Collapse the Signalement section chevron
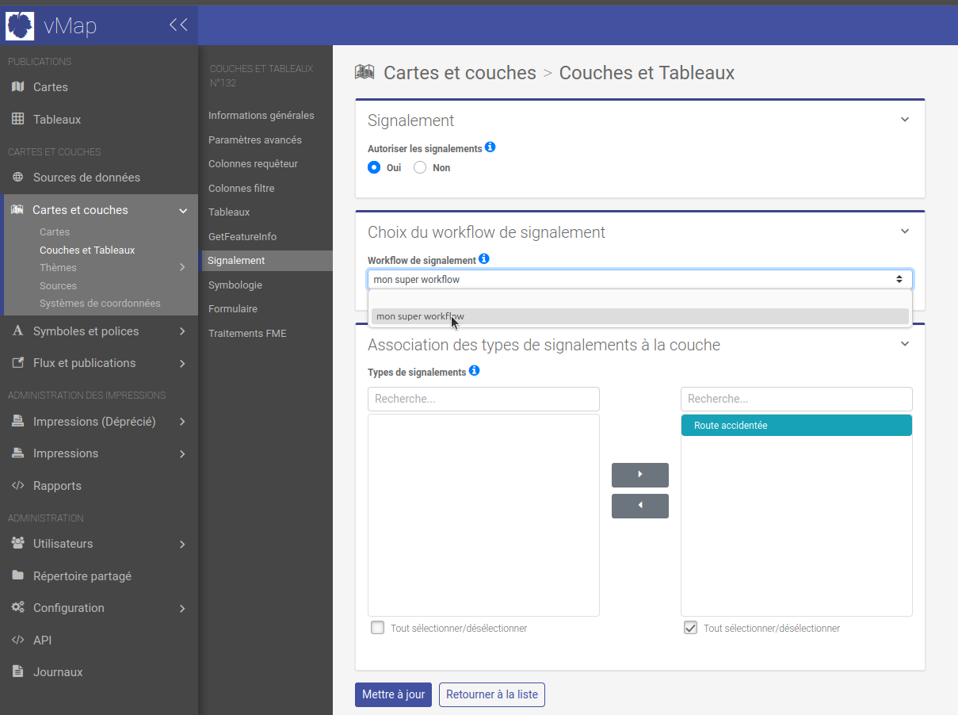Image resolution: width=958 pixels, height=715 pixels. (x=905, y=120)
